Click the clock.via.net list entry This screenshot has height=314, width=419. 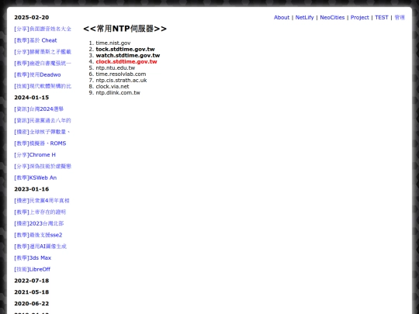coord(113,87)
